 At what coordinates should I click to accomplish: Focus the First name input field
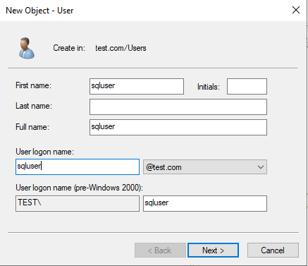point(137,86)
